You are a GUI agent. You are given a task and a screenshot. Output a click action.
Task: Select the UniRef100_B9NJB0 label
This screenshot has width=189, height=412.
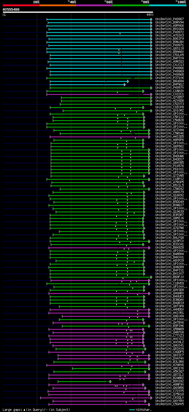click(x=170, y=42)
